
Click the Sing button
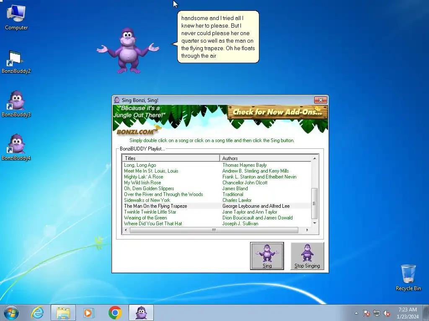pos(267,256)
